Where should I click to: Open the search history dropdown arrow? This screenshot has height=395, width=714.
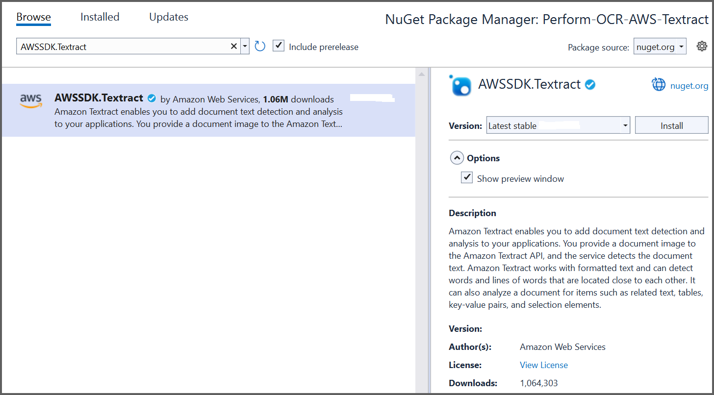(x=244, y=46)
